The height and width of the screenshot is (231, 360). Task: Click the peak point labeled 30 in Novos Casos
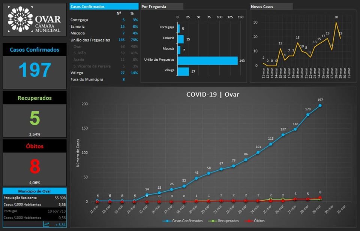click(x=336, y=22)
